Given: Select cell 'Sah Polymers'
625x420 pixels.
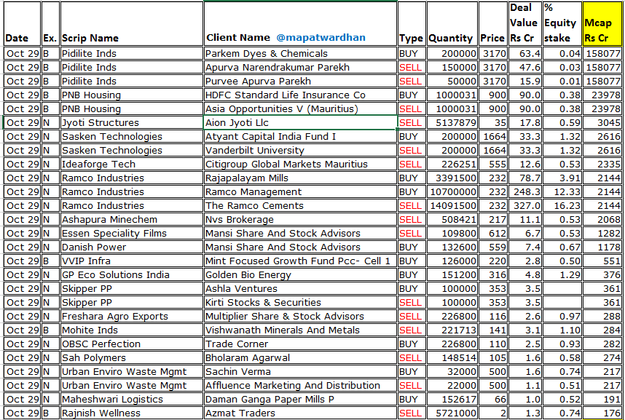Looking at the screenshot, I should coord(132,358).
